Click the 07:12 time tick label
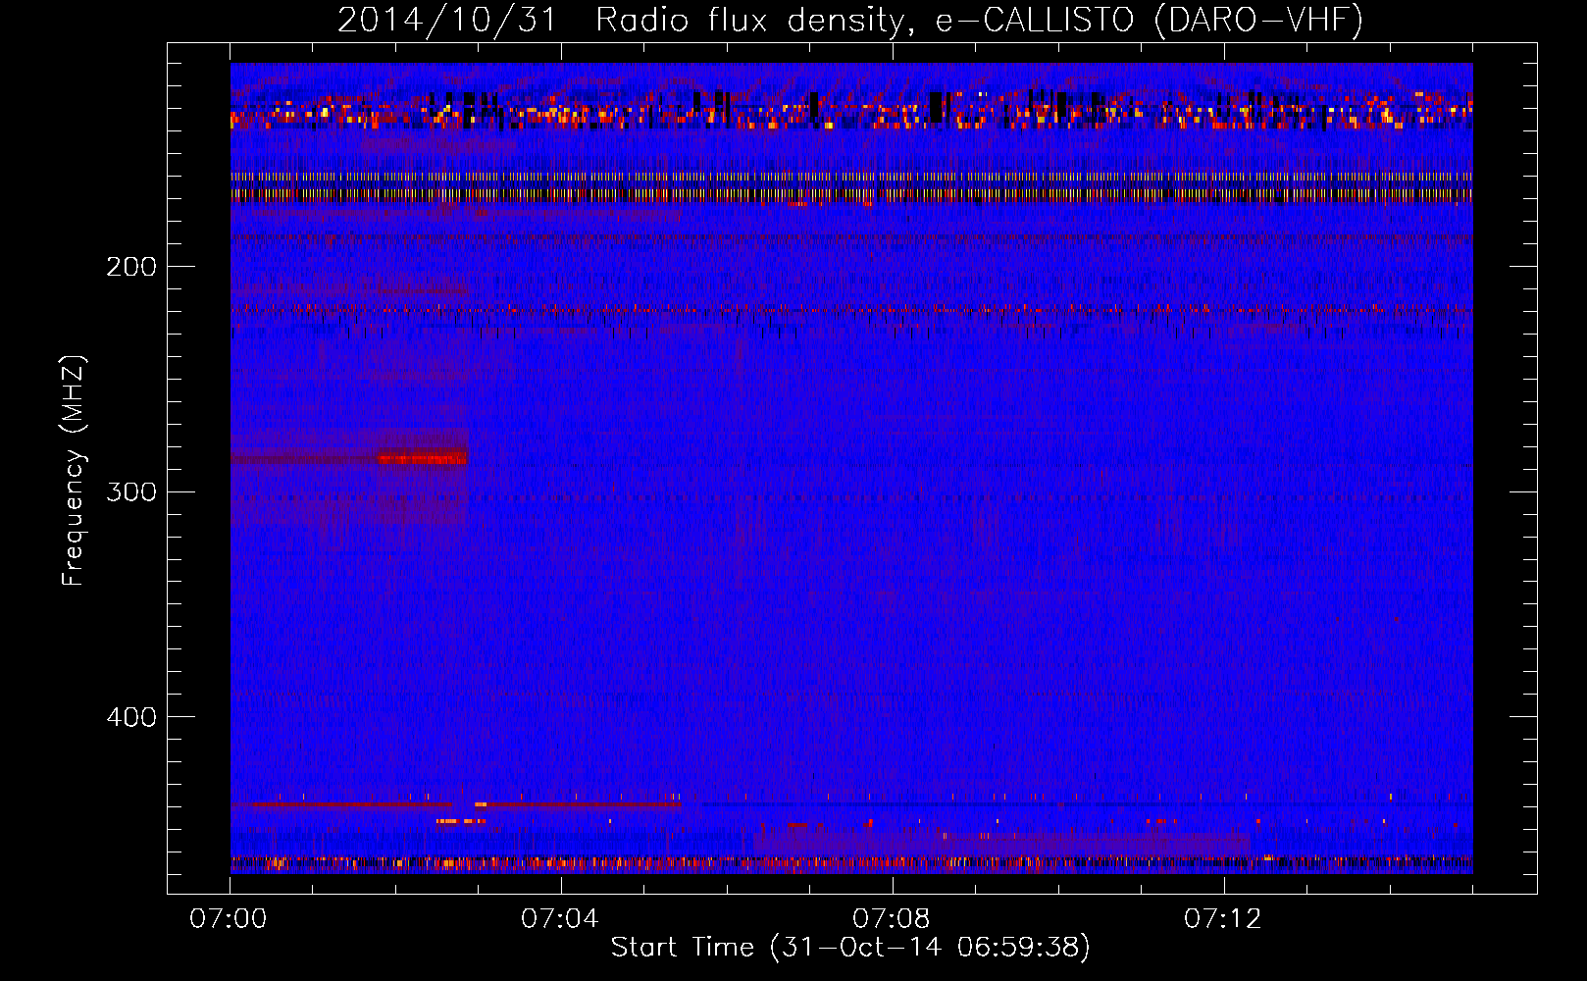Image resolution: width=1587 pixels, height=981 pixels. pyautogui.click(x=1223, y=919)
